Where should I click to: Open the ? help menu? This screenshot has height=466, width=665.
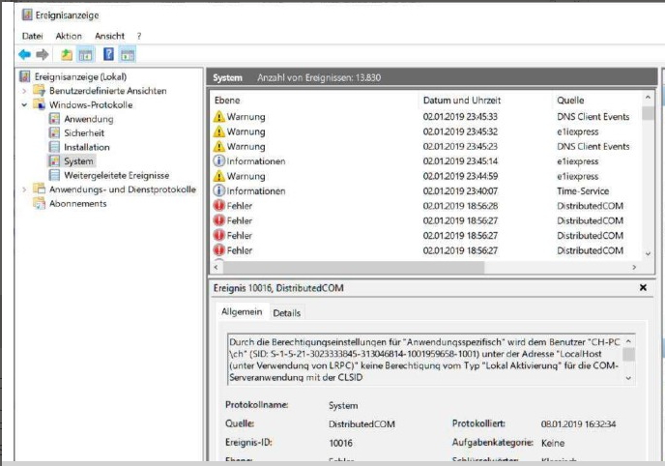tap(138, 36)
